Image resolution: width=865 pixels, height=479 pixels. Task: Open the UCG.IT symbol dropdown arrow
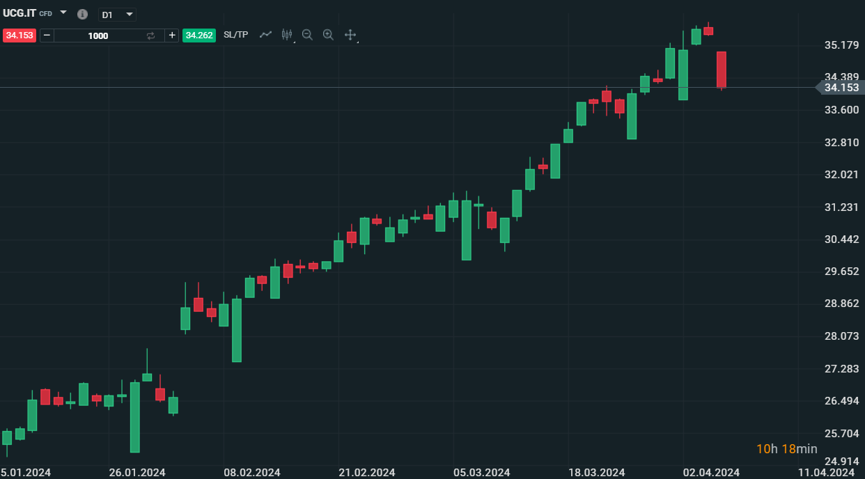pos(63,13)
